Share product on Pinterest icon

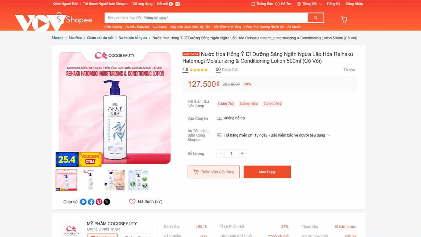99,202
